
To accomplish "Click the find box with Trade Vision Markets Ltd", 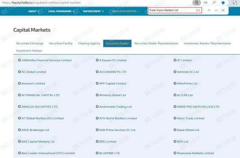I will (175, 10).
